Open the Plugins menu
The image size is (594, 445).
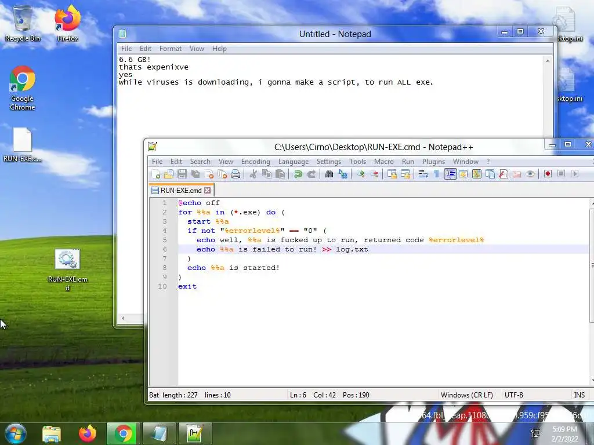click(x=433, y=162)
